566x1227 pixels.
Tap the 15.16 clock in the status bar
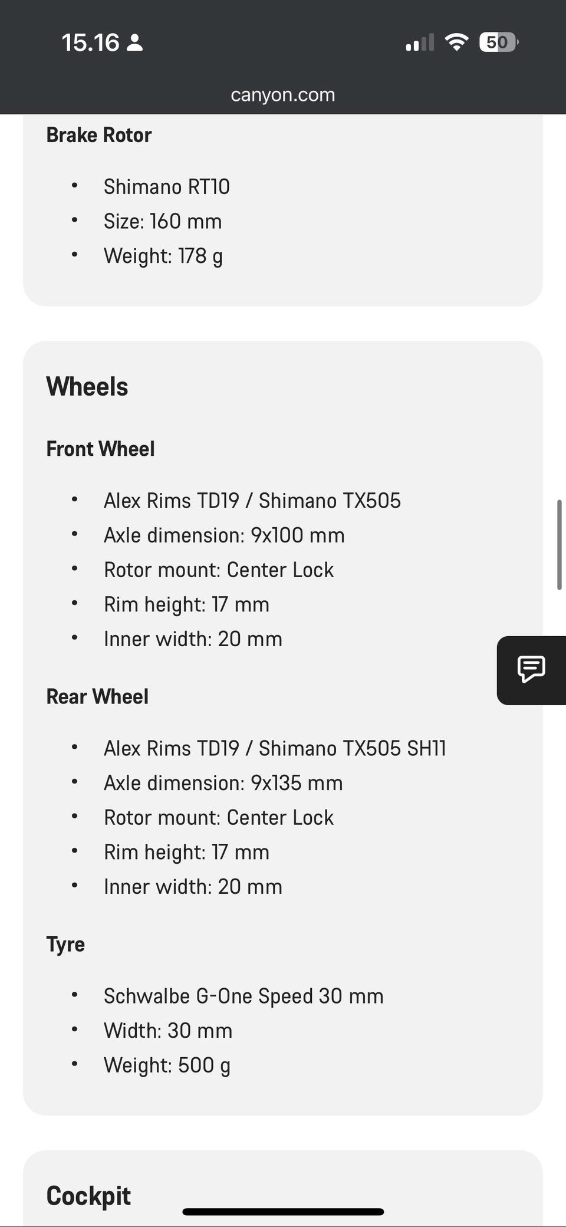pos(90,42)
